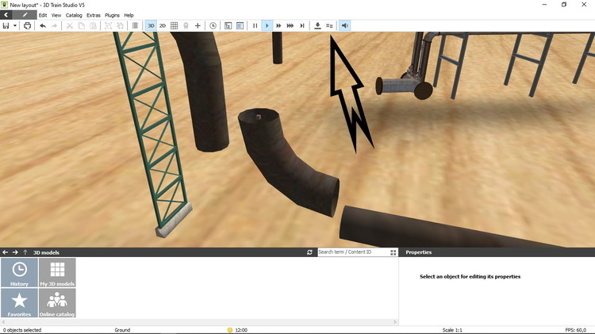Undo the last action
Viewport: 595px width, 334px height.
click(x=43, y=25)
